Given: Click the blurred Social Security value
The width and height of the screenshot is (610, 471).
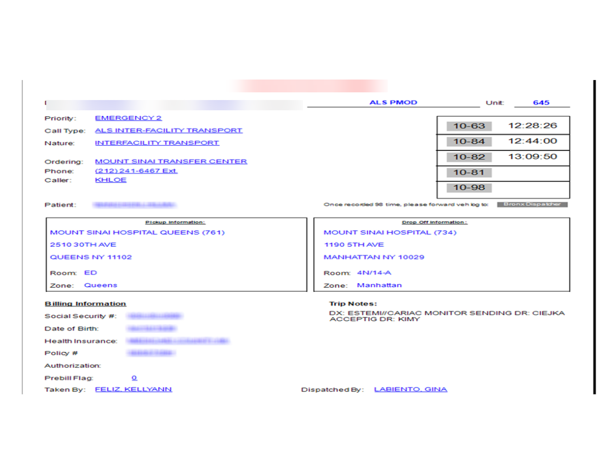Looking at the screenshot, I should 155,316.
